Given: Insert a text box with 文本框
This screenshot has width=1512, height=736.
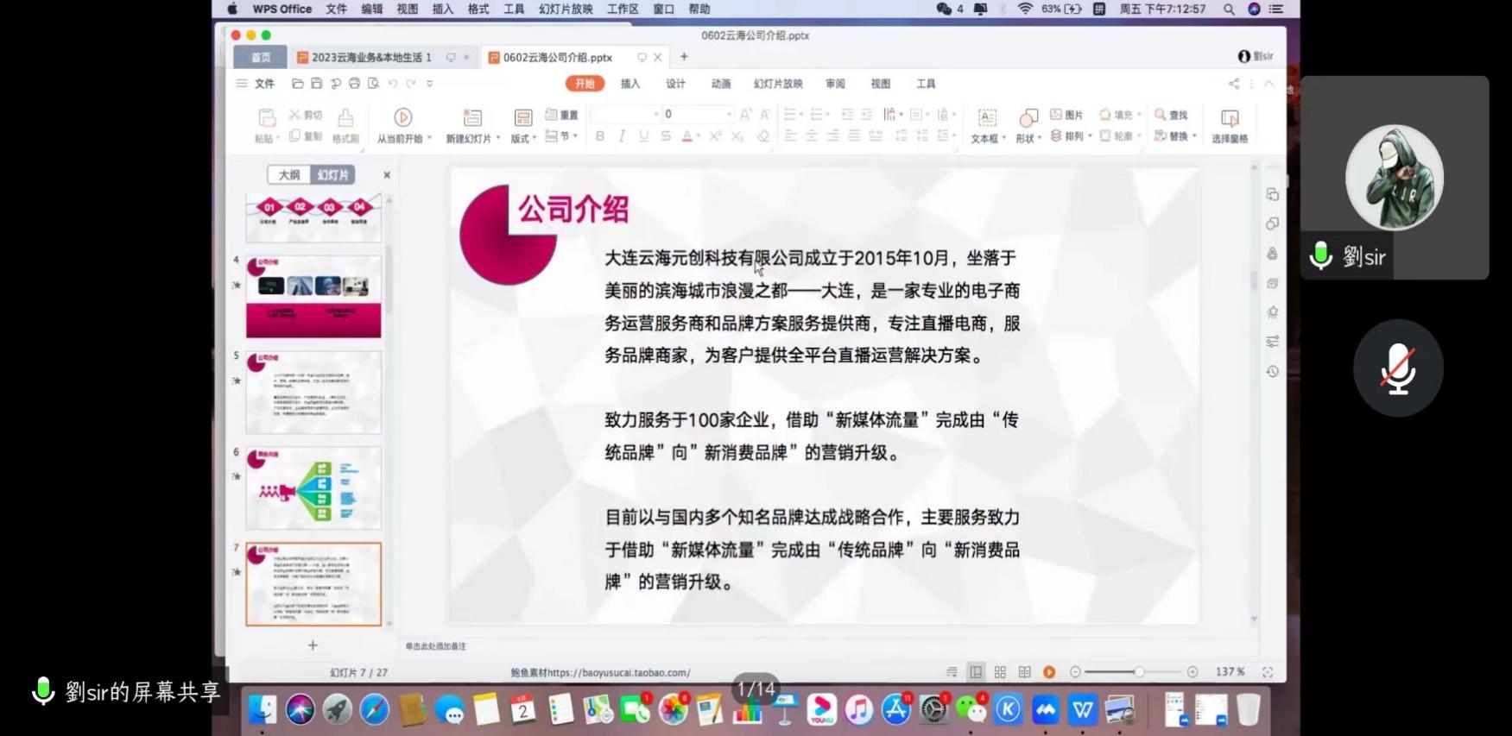Looking at the screenshot, I should click(986, 117).
